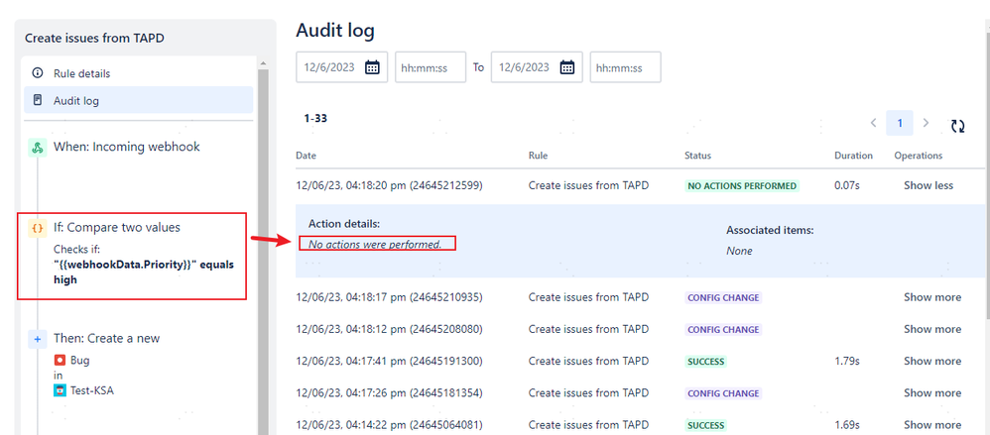Click the Compare two values condition icon
The image size is (990, 435).
[38, 228]
